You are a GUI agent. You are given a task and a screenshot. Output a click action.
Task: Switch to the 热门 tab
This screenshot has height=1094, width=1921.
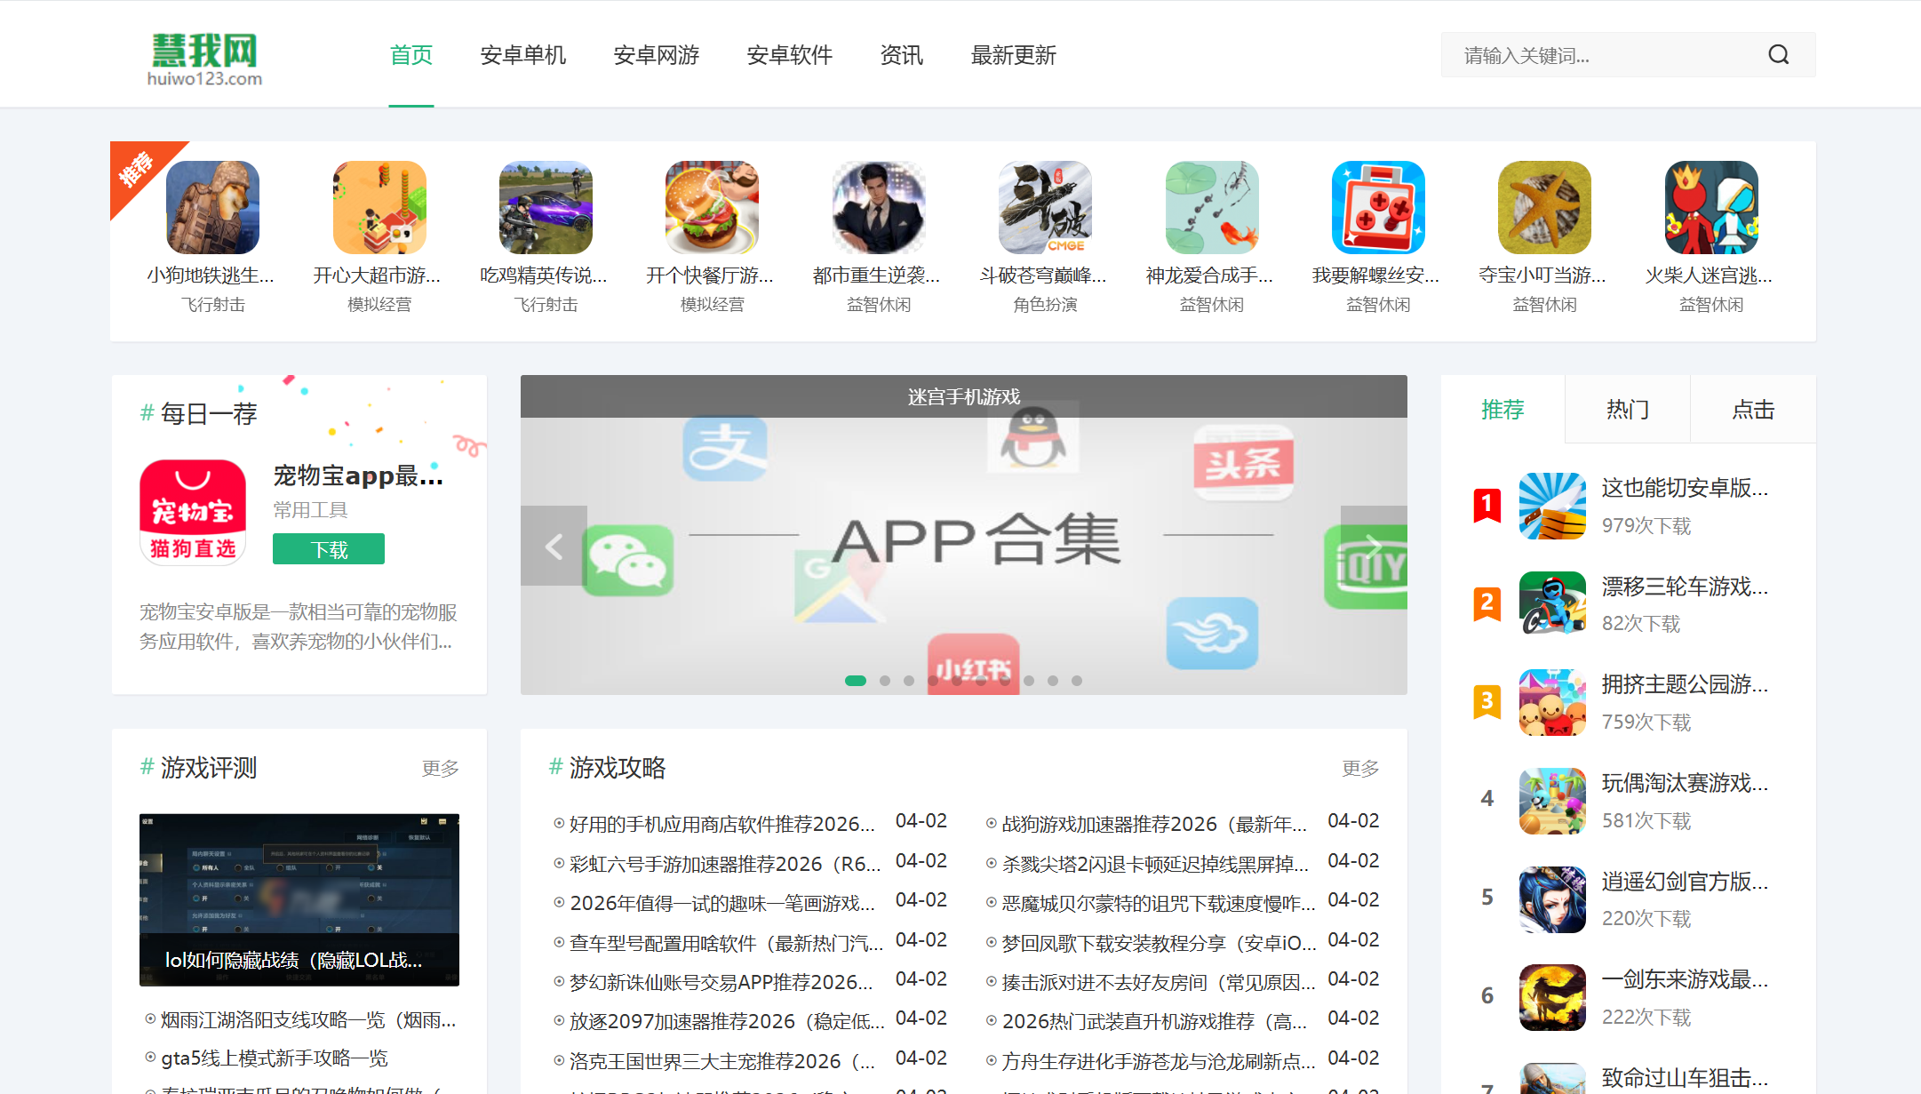click(1627, 410)
